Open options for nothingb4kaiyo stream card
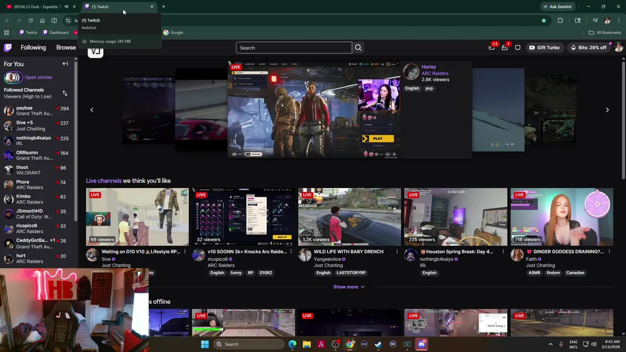The image size is (626, 352). click(503, 252)
